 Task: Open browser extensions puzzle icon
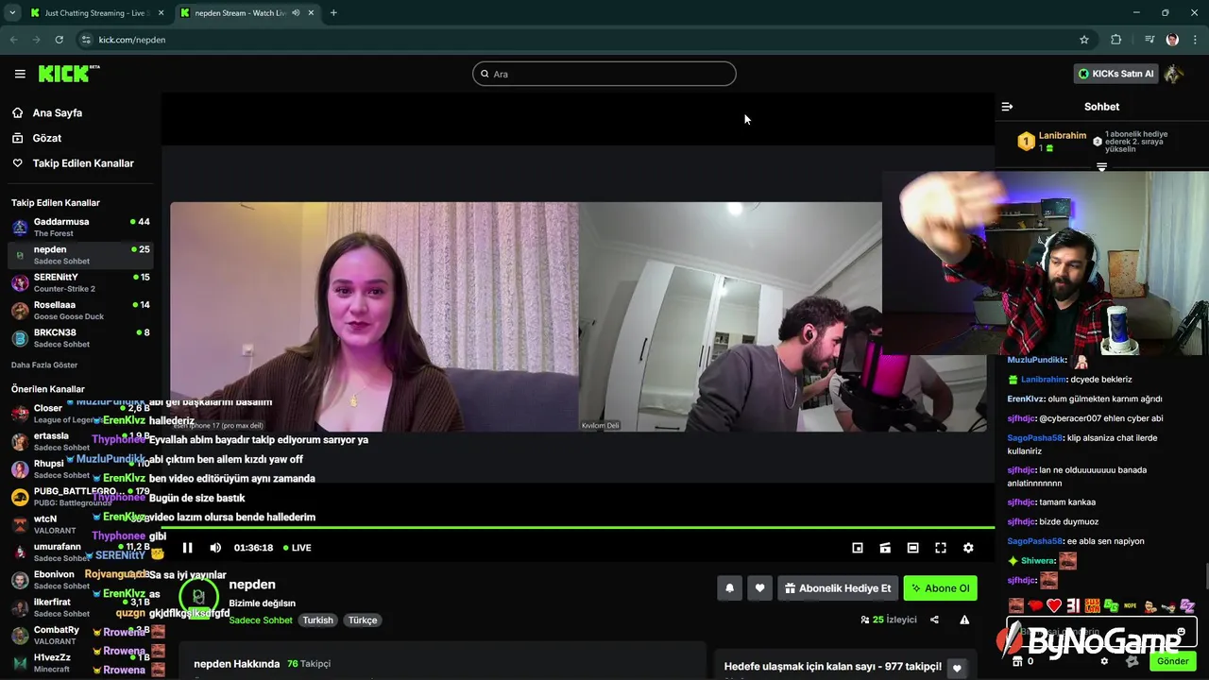(x=1116, y=40)
